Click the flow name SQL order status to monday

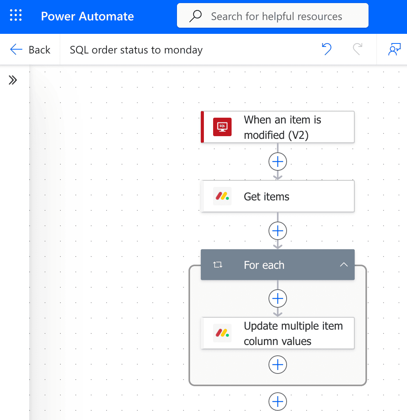coord(136,50)
